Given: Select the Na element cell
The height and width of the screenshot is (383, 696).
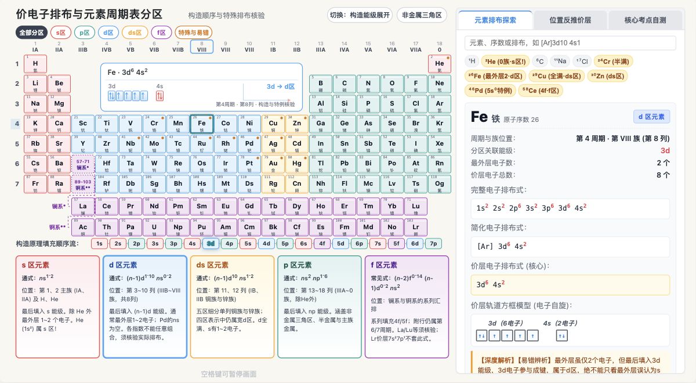Looking at the screenshot, I should pos(35,104).
